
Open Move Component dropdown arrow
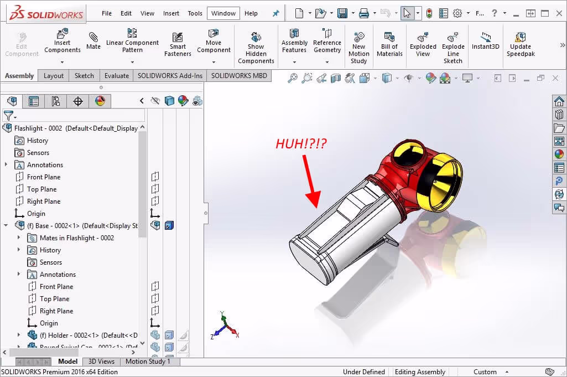click(214, 62)
